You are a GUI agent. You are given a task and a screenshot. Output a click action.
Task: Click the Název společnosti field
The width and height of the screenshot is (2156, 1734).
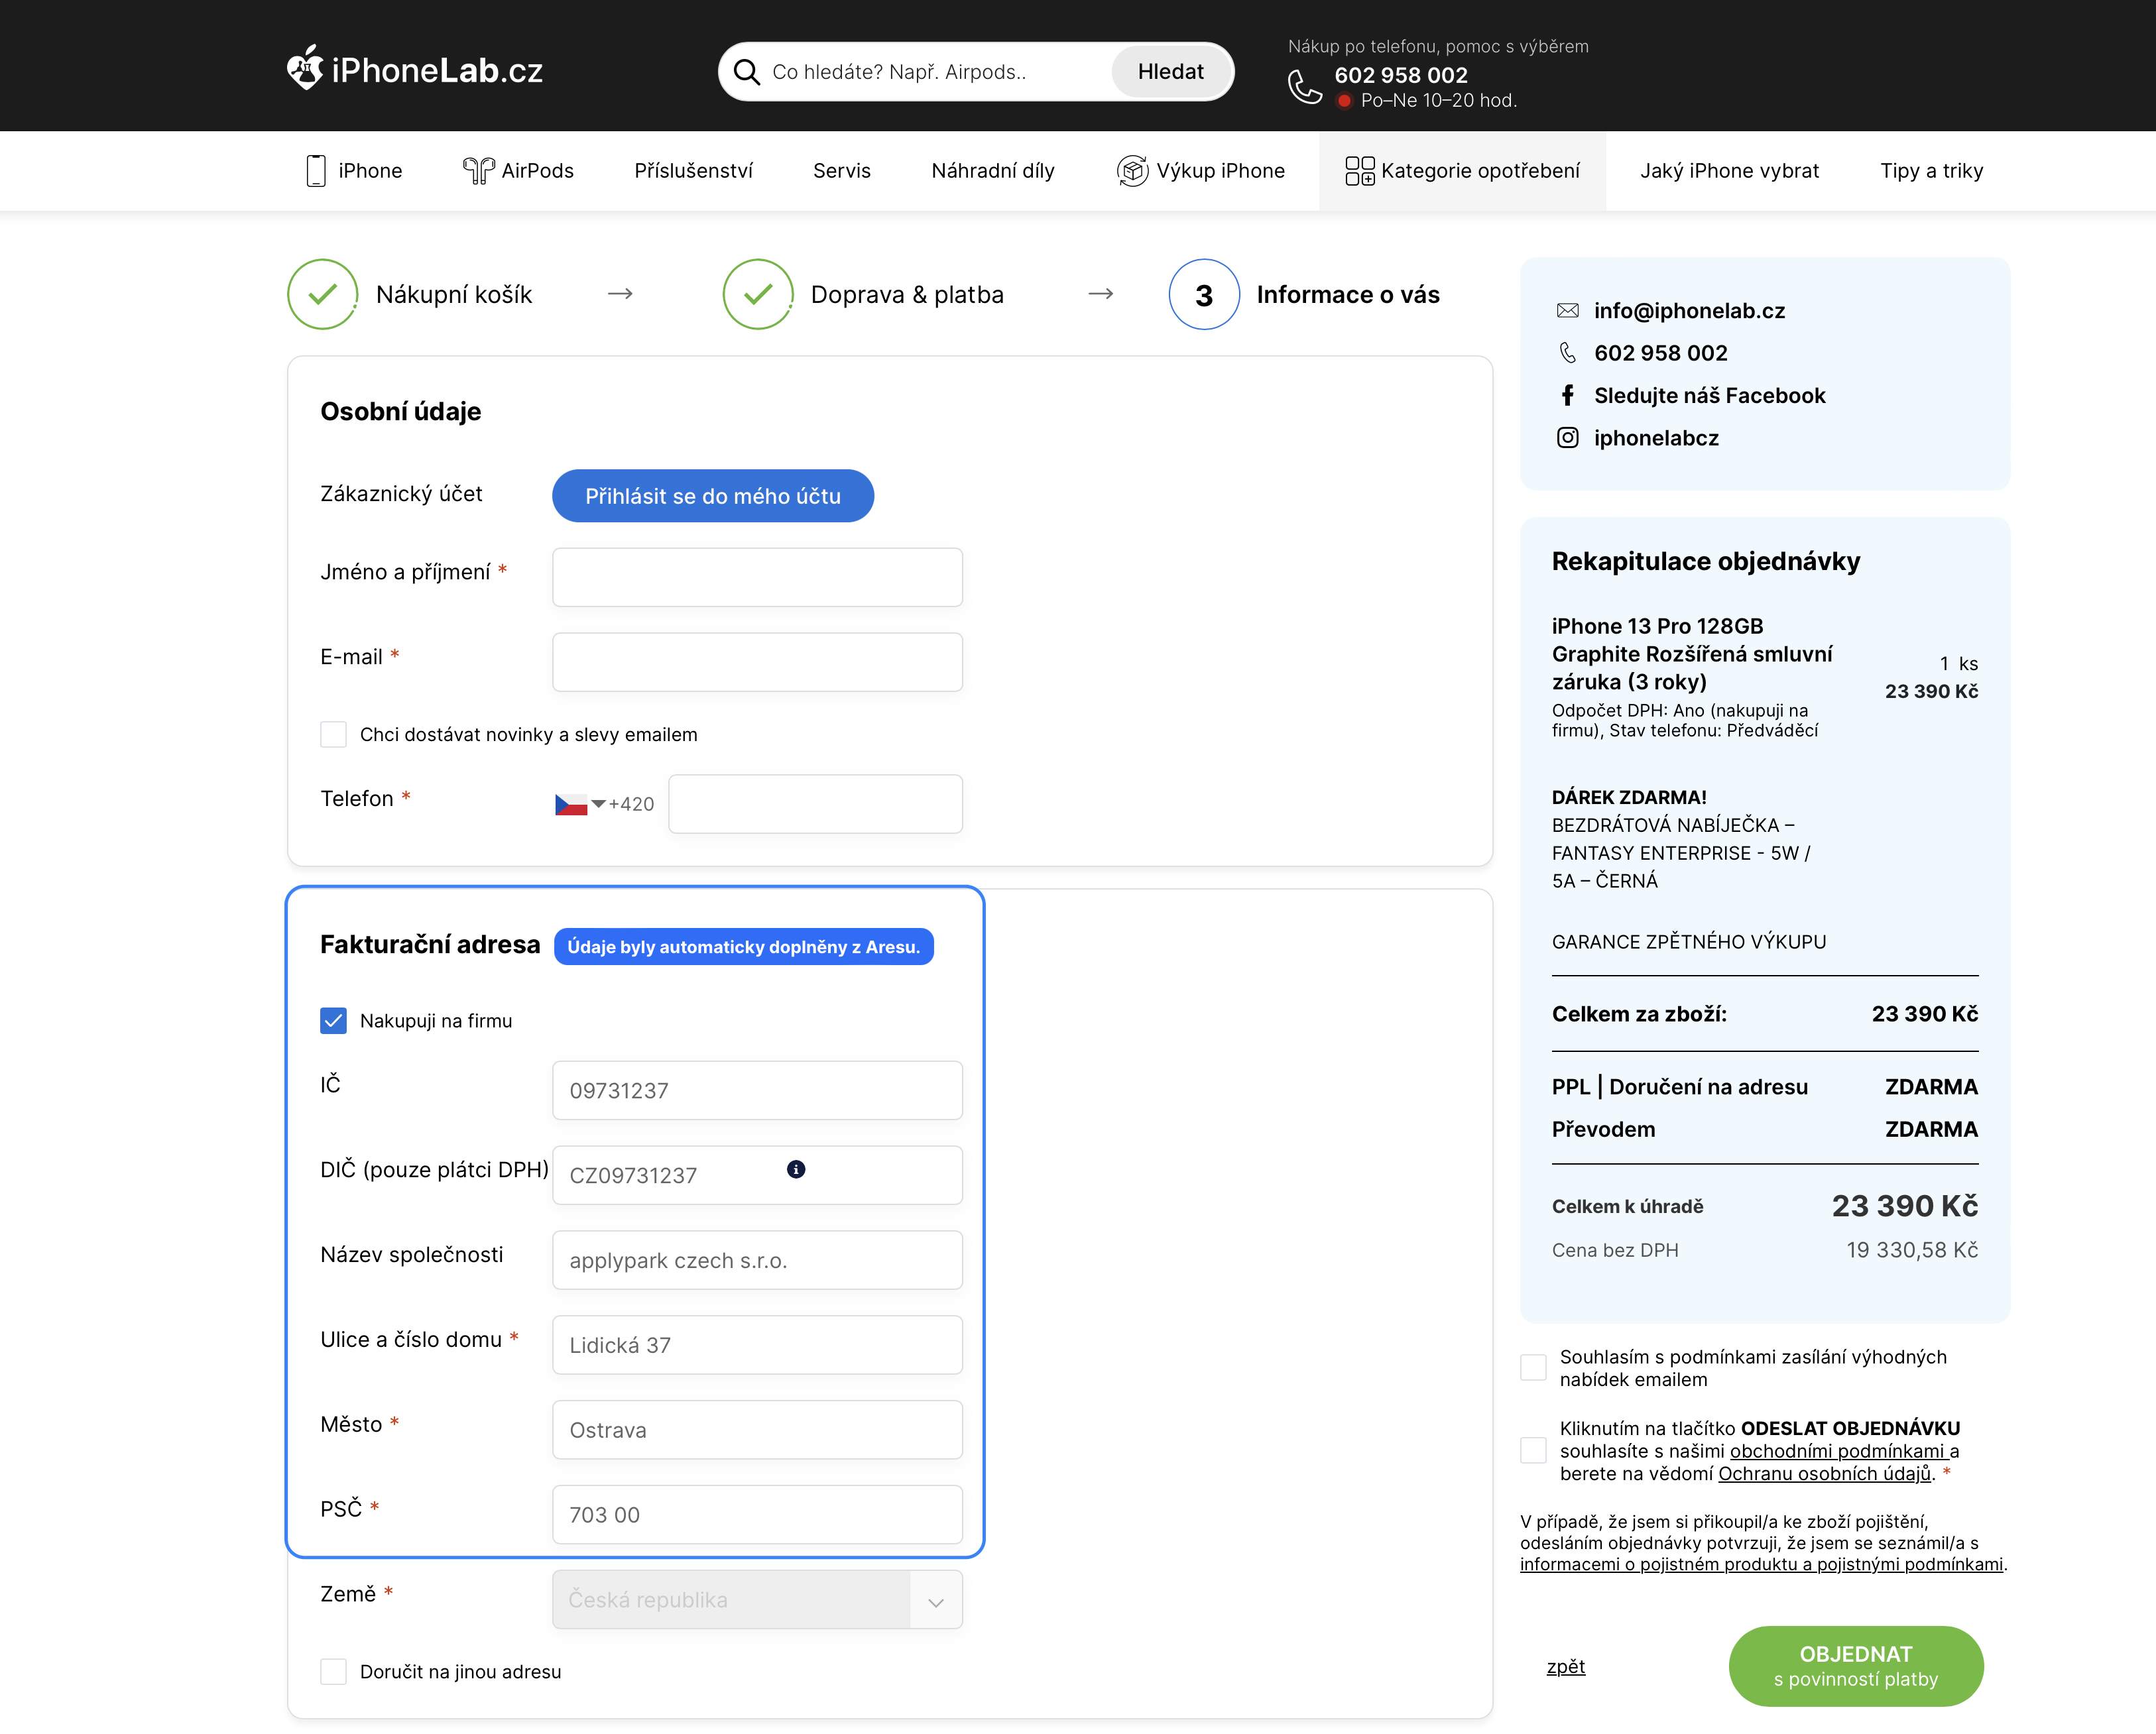tap(757, 1260)
